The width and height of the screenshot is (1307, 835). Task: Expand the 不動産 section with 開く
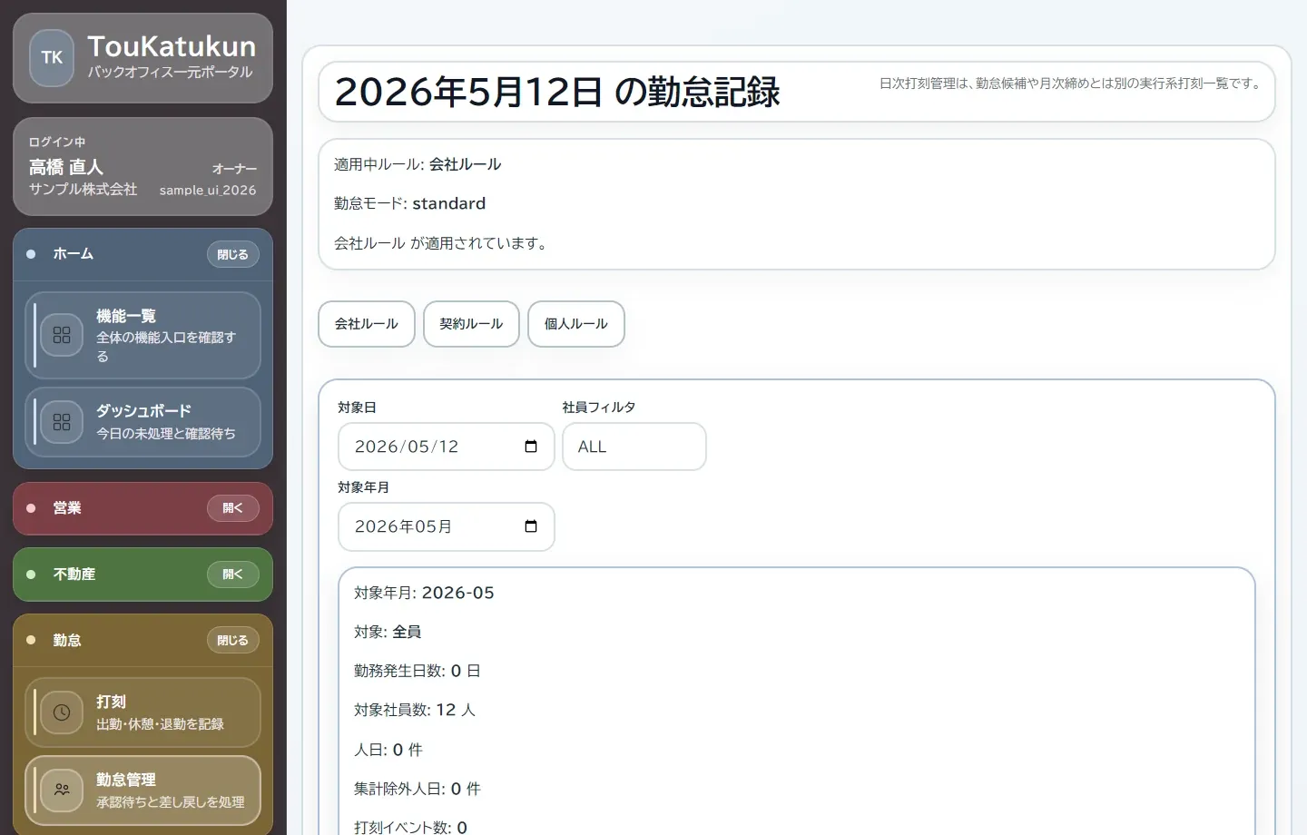pyautogui.click(x=233, y=575)
